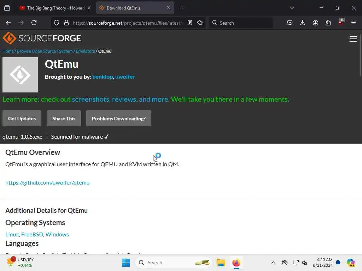Click the cloud sync tray icon
This screenshot has height=271, width=362.
(x=285, y=263)
